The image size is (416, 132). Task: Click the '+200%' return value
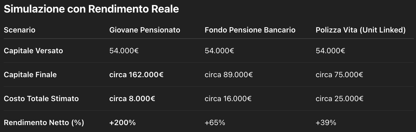[123, 122]
